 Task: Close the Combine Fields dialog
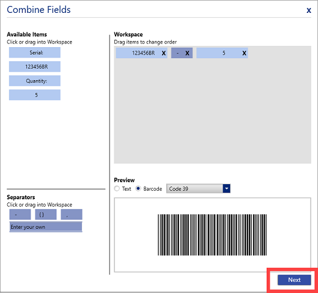(309, 10)
